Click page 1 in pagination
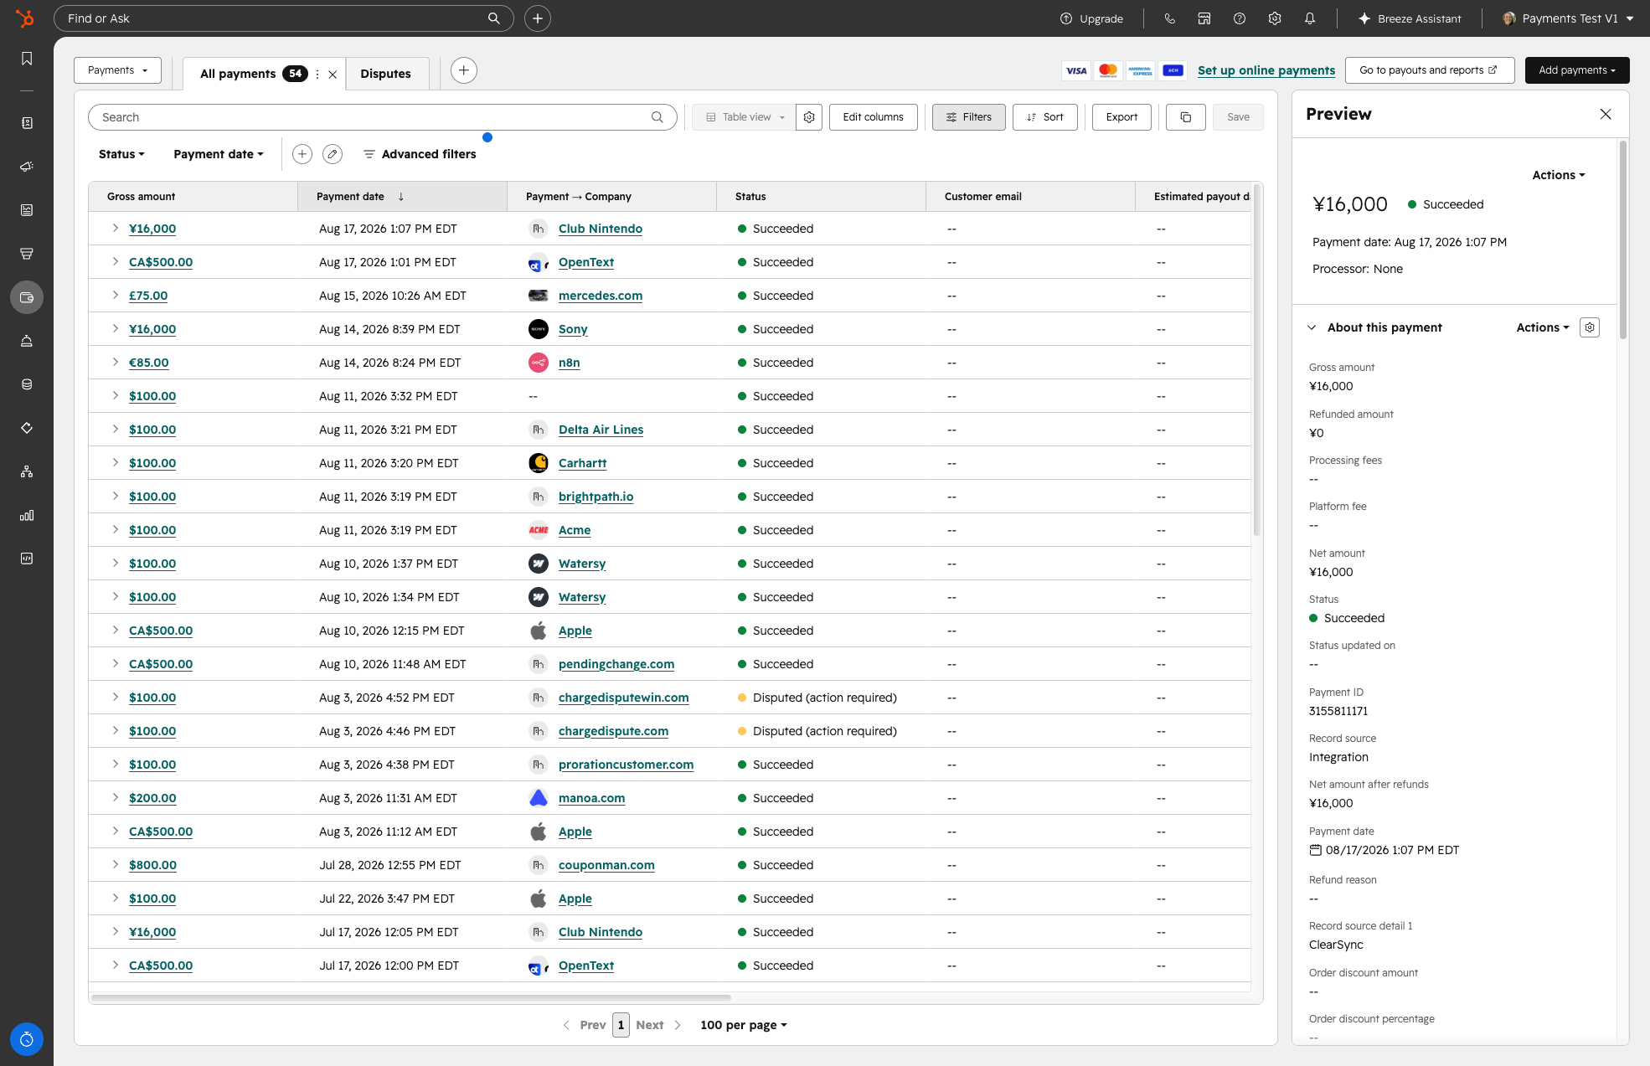 point(621,1025)
